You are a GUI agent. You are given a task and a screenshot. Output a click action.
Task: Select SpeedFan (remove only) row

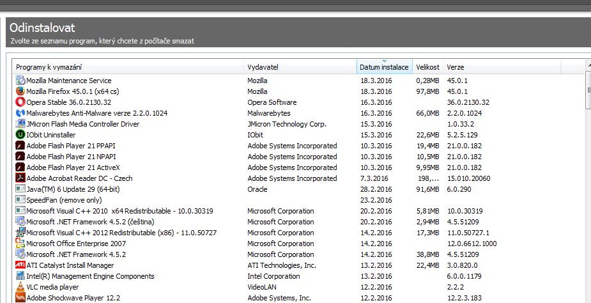pos(63,200)
